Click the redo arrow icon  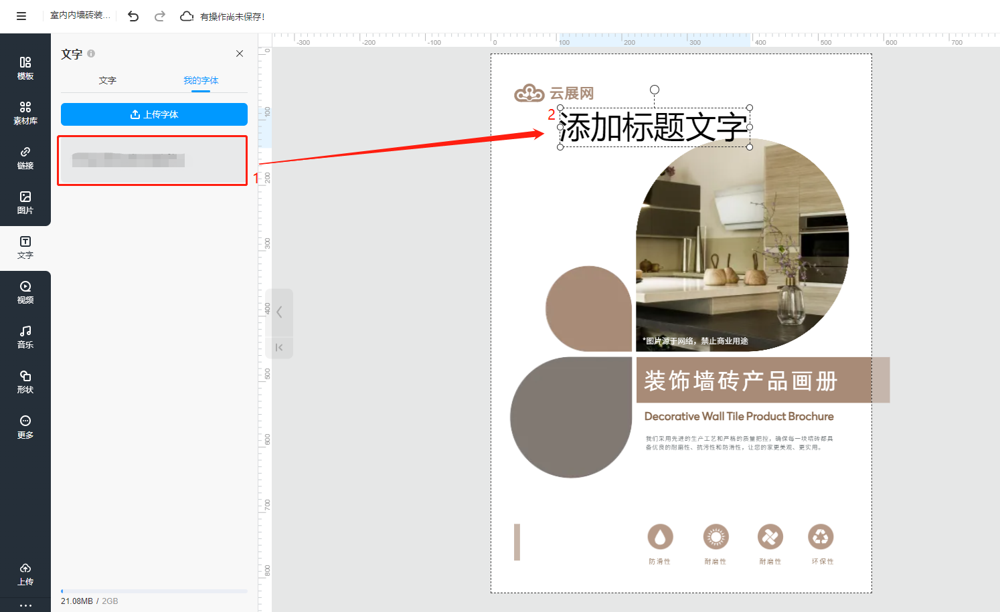tap(159, 16)
